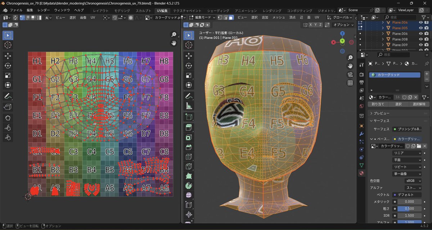Select the Pinch tool in UV editor
This screenshot has height=230, width=432.
point(8,137)
